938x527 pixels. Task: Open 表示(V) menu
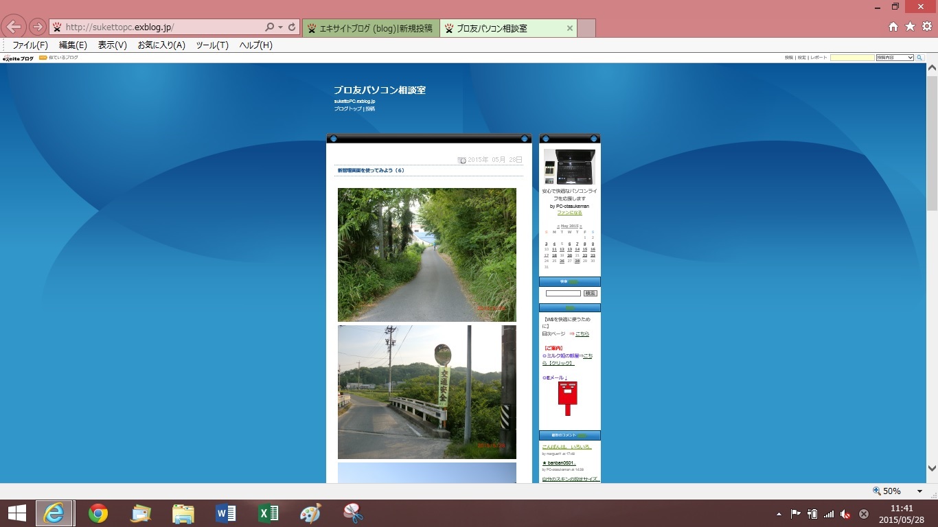pyautogui.click(x=113, y=45)
